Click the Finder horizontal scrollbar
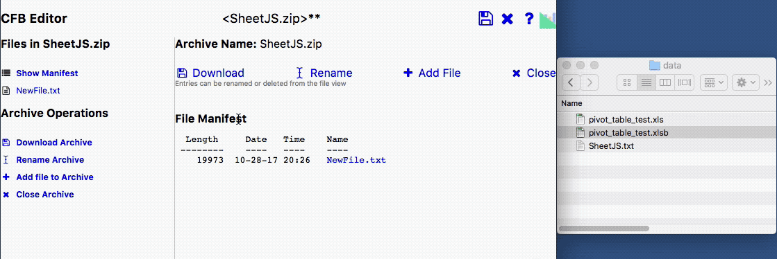This screenshot has width=777, height=259. click(x=603, y=229)
